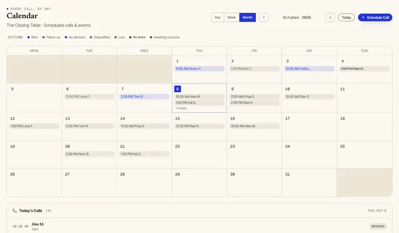Open 2:00 PM Noor B. call
The height and width of the screenshot is (233, 399).
pyautogui.click(x=89, y=154)
